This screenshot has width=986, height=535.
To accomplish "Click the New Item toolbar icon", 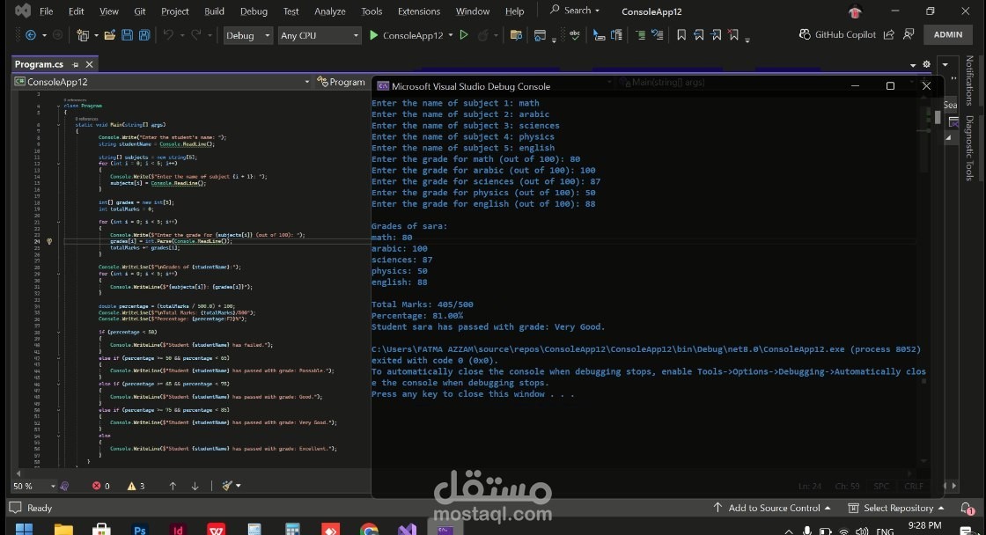I will point(83,35).
